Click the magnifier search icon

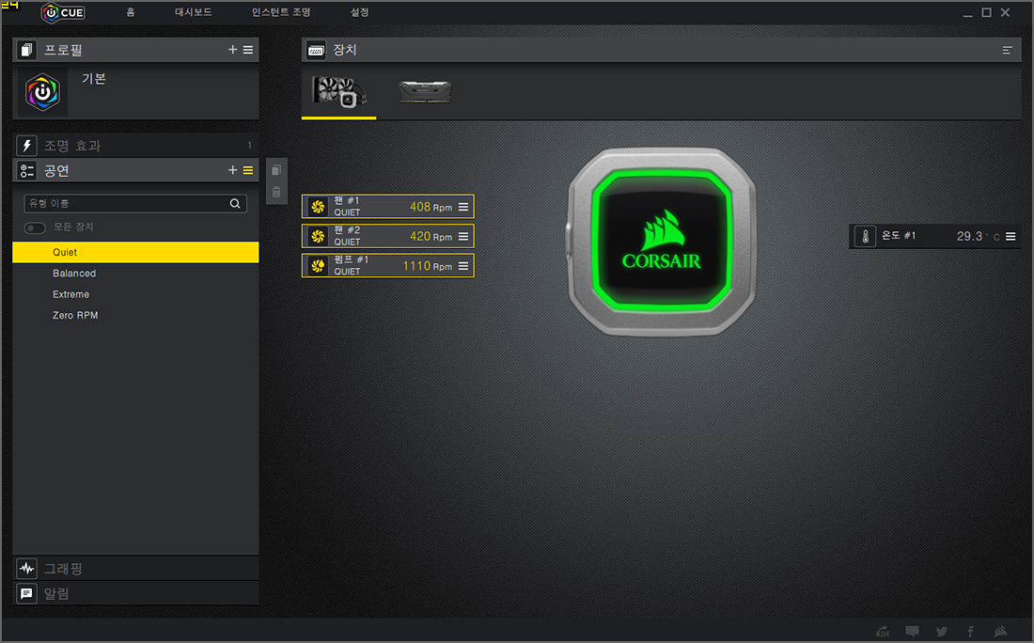click(235, 203)
